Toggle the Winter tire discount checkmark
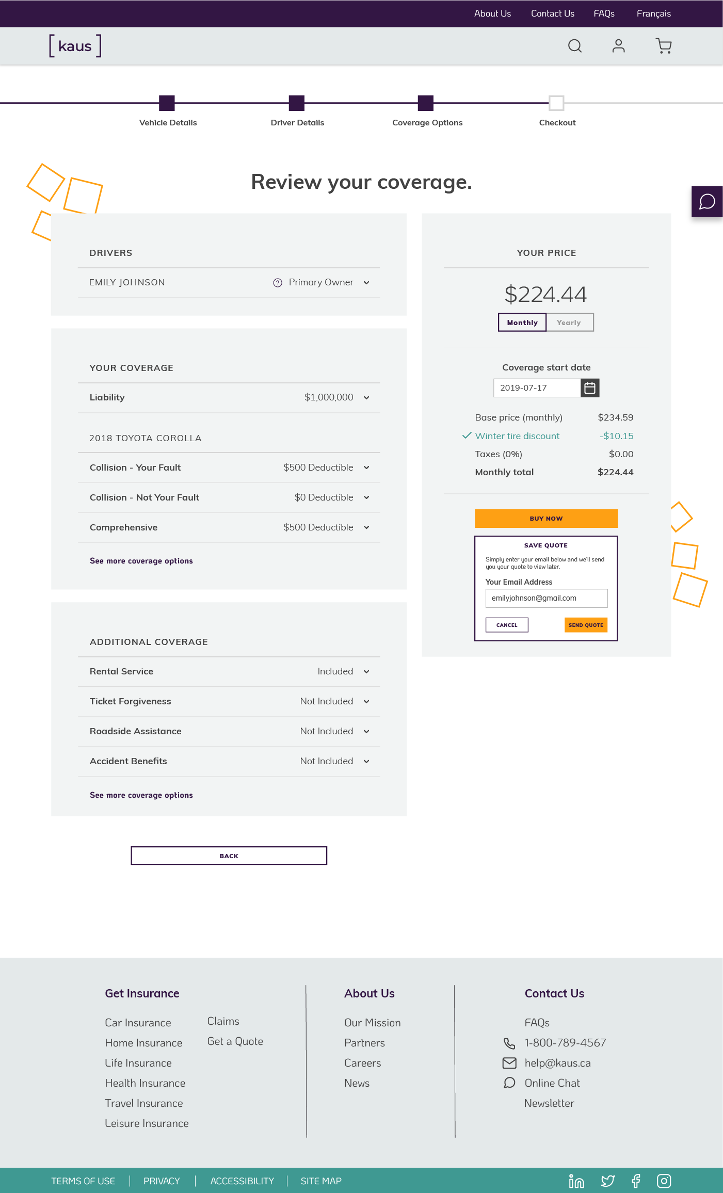The height and width of the screenshot is (1193, 723). [467, 436]
